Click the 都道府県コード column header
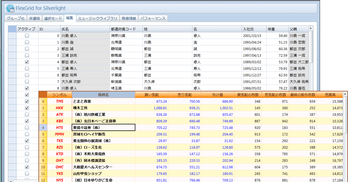 point(126,29)
